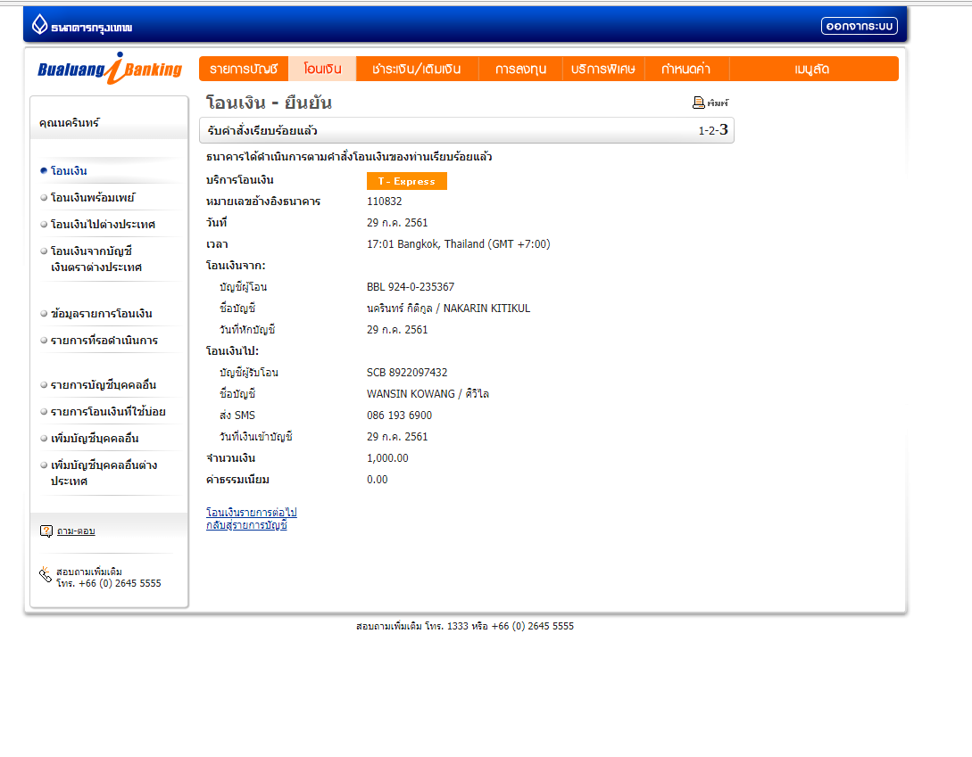Click the Bualuang iBanking logo
This screenshot has height=757, width=972.
coord(110,69)
